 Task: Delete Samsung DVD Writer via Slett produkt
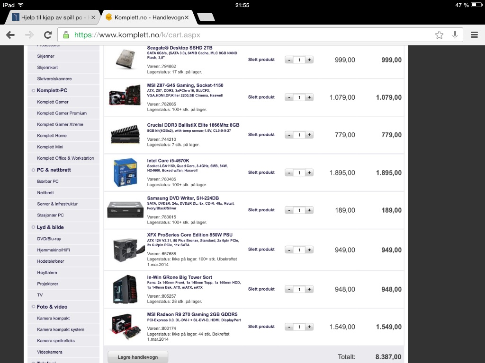point(261,210)
